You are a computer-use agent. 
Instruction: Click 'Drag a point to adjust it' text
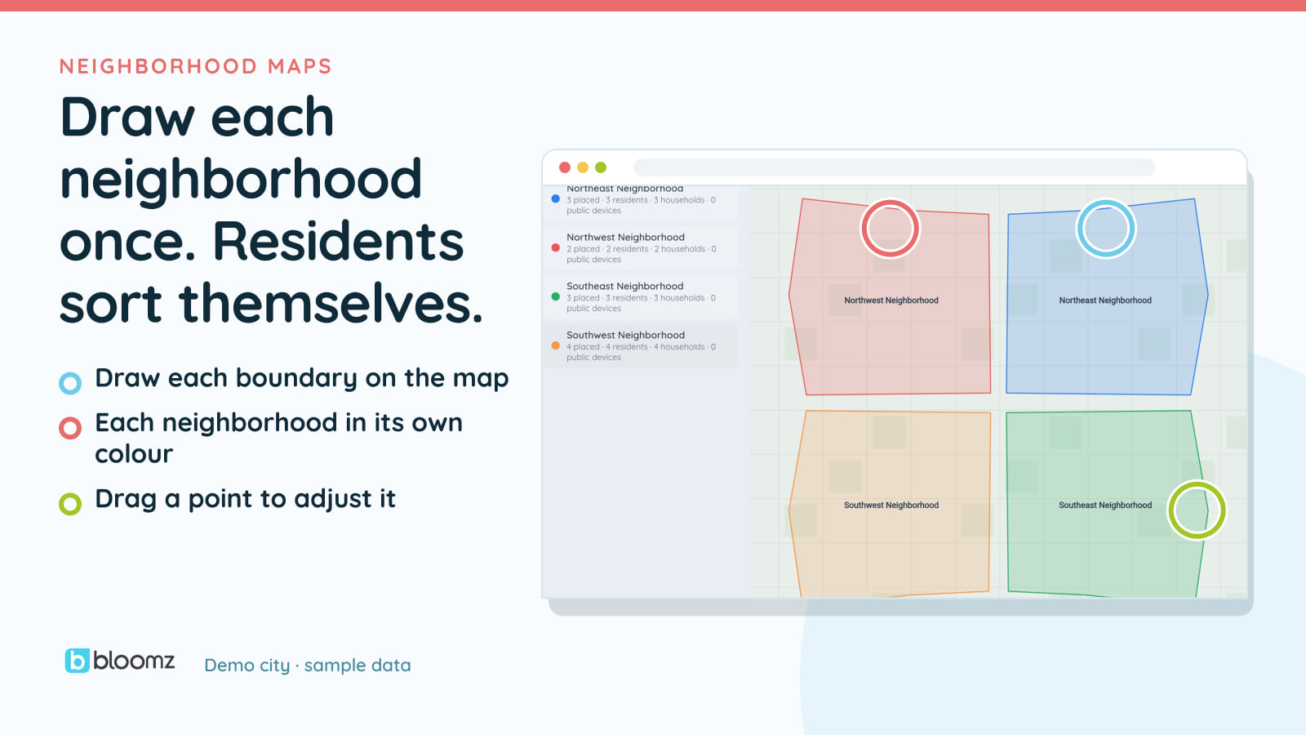pos(245,499)
